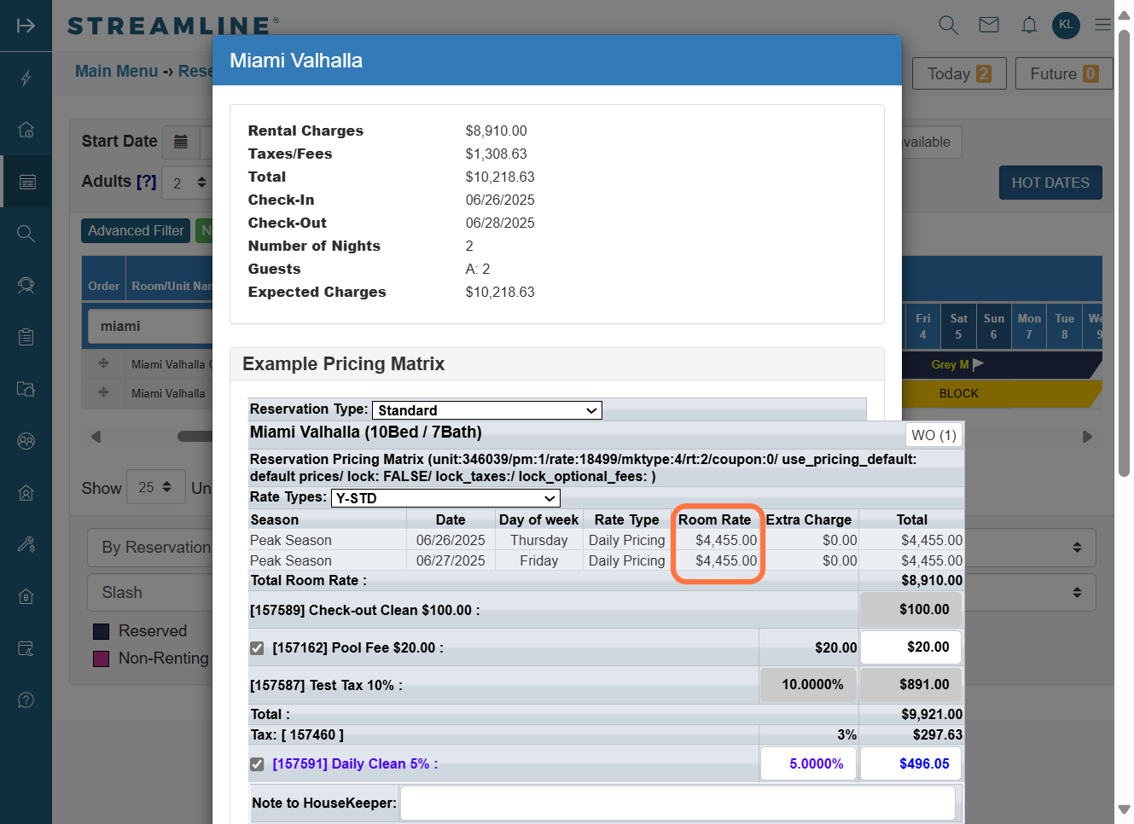
Task: Open the Start Date calendar icon
Action: click(181, 142)
